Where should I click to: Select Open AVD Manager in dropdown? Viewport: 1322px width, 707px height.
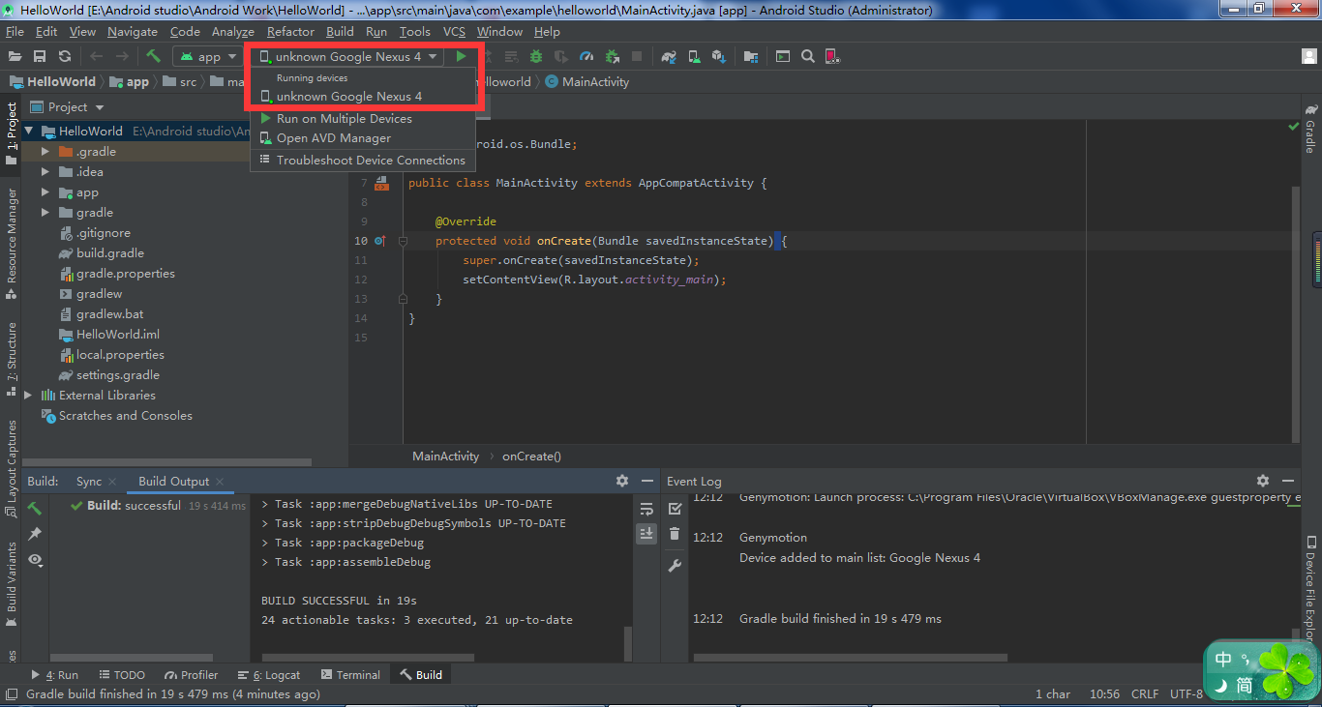pyautogui.click(x=362, y=138)
